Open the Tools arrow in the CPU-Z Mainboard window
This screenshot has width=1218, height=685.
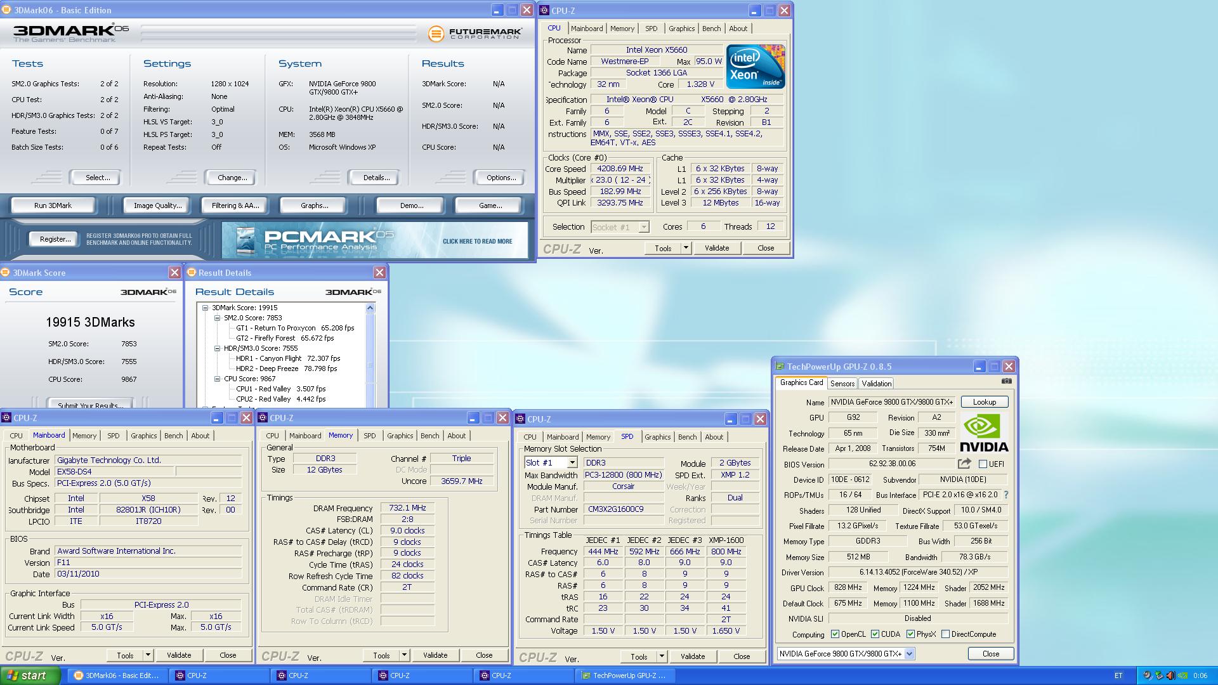tap(148, 655)
